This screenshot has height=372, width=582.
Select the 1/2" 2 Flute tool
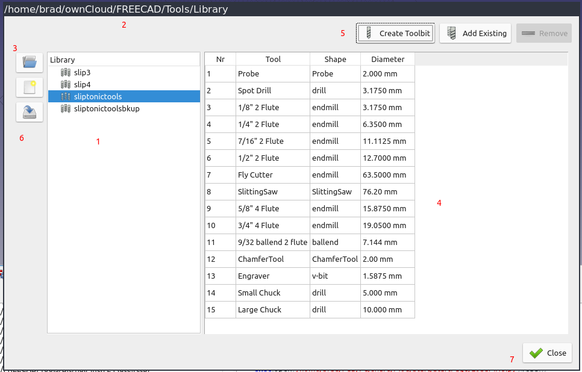273,158
